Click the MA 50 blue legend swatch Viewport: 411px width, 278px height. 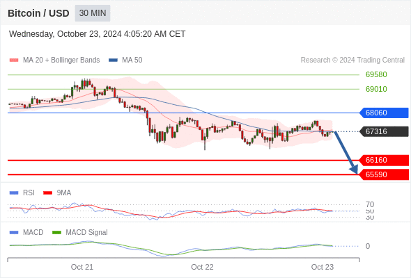[x=113, y=60]
